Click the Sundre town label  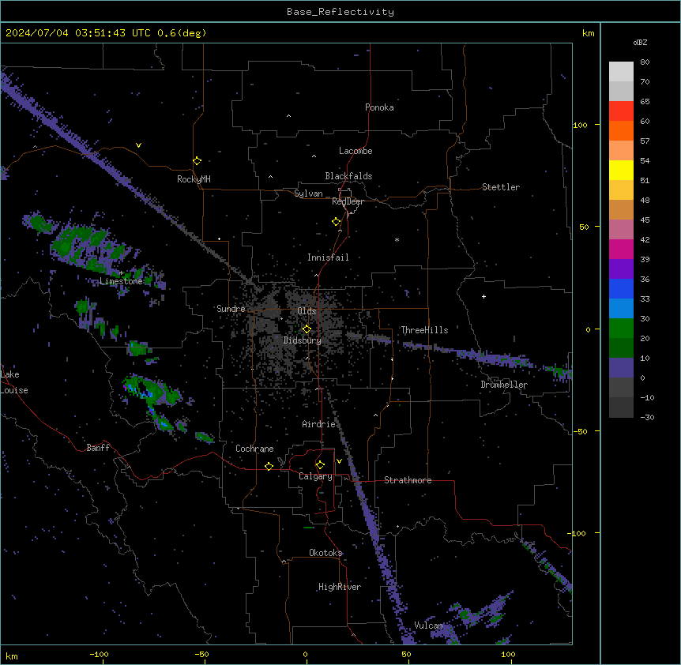(x=231, y=309)
